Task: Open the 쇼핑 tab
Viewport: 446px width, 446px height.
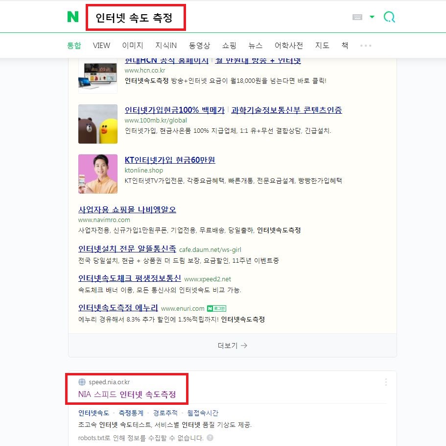Action: coord(229,46)
